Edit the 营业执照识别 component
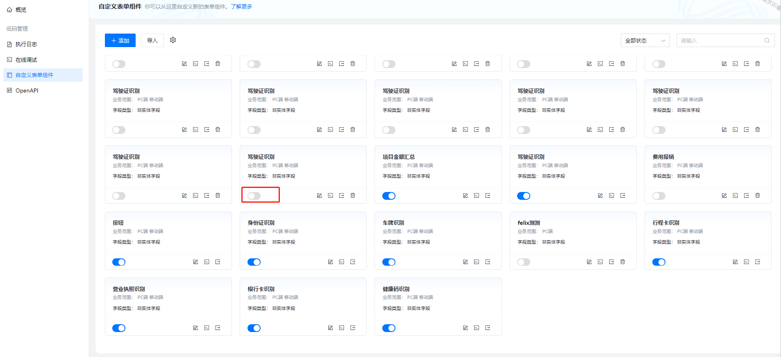781x357 pixels. 195,328
